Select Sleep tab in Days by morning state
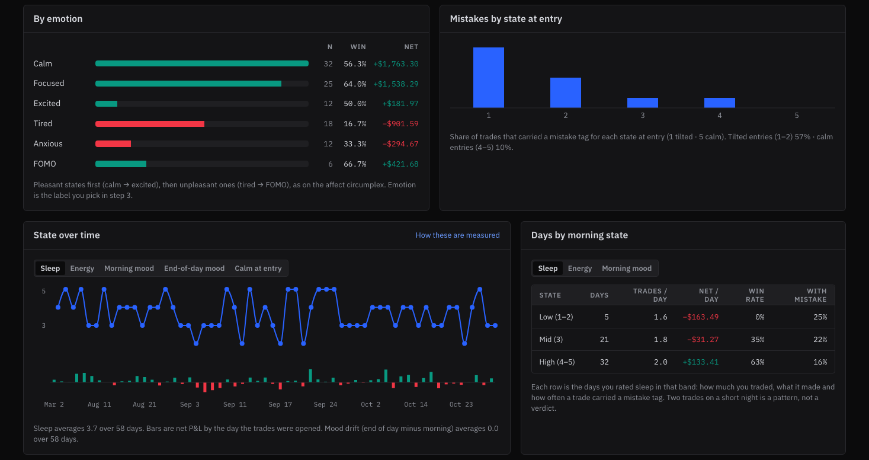The height and width of the screenshot is (460, 869). tap(548, 269)
